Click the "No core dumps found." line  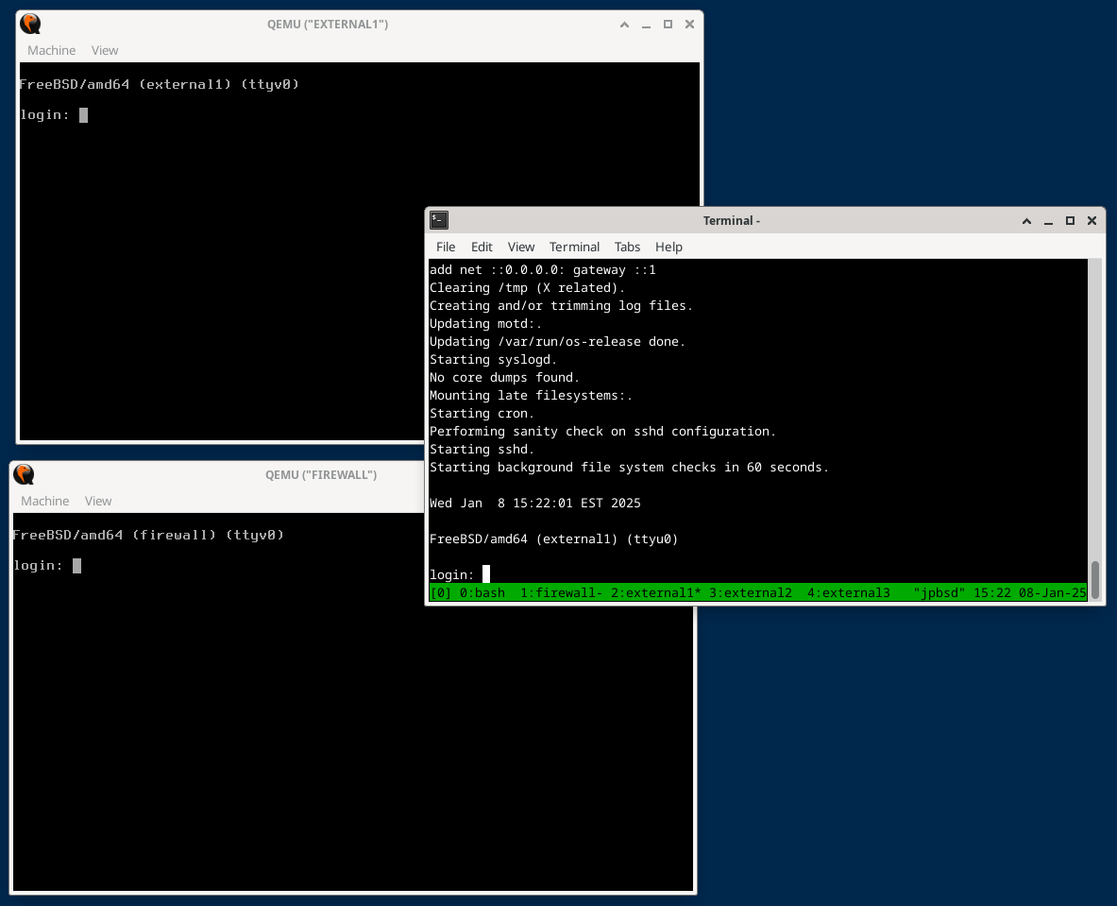[504, 377]
